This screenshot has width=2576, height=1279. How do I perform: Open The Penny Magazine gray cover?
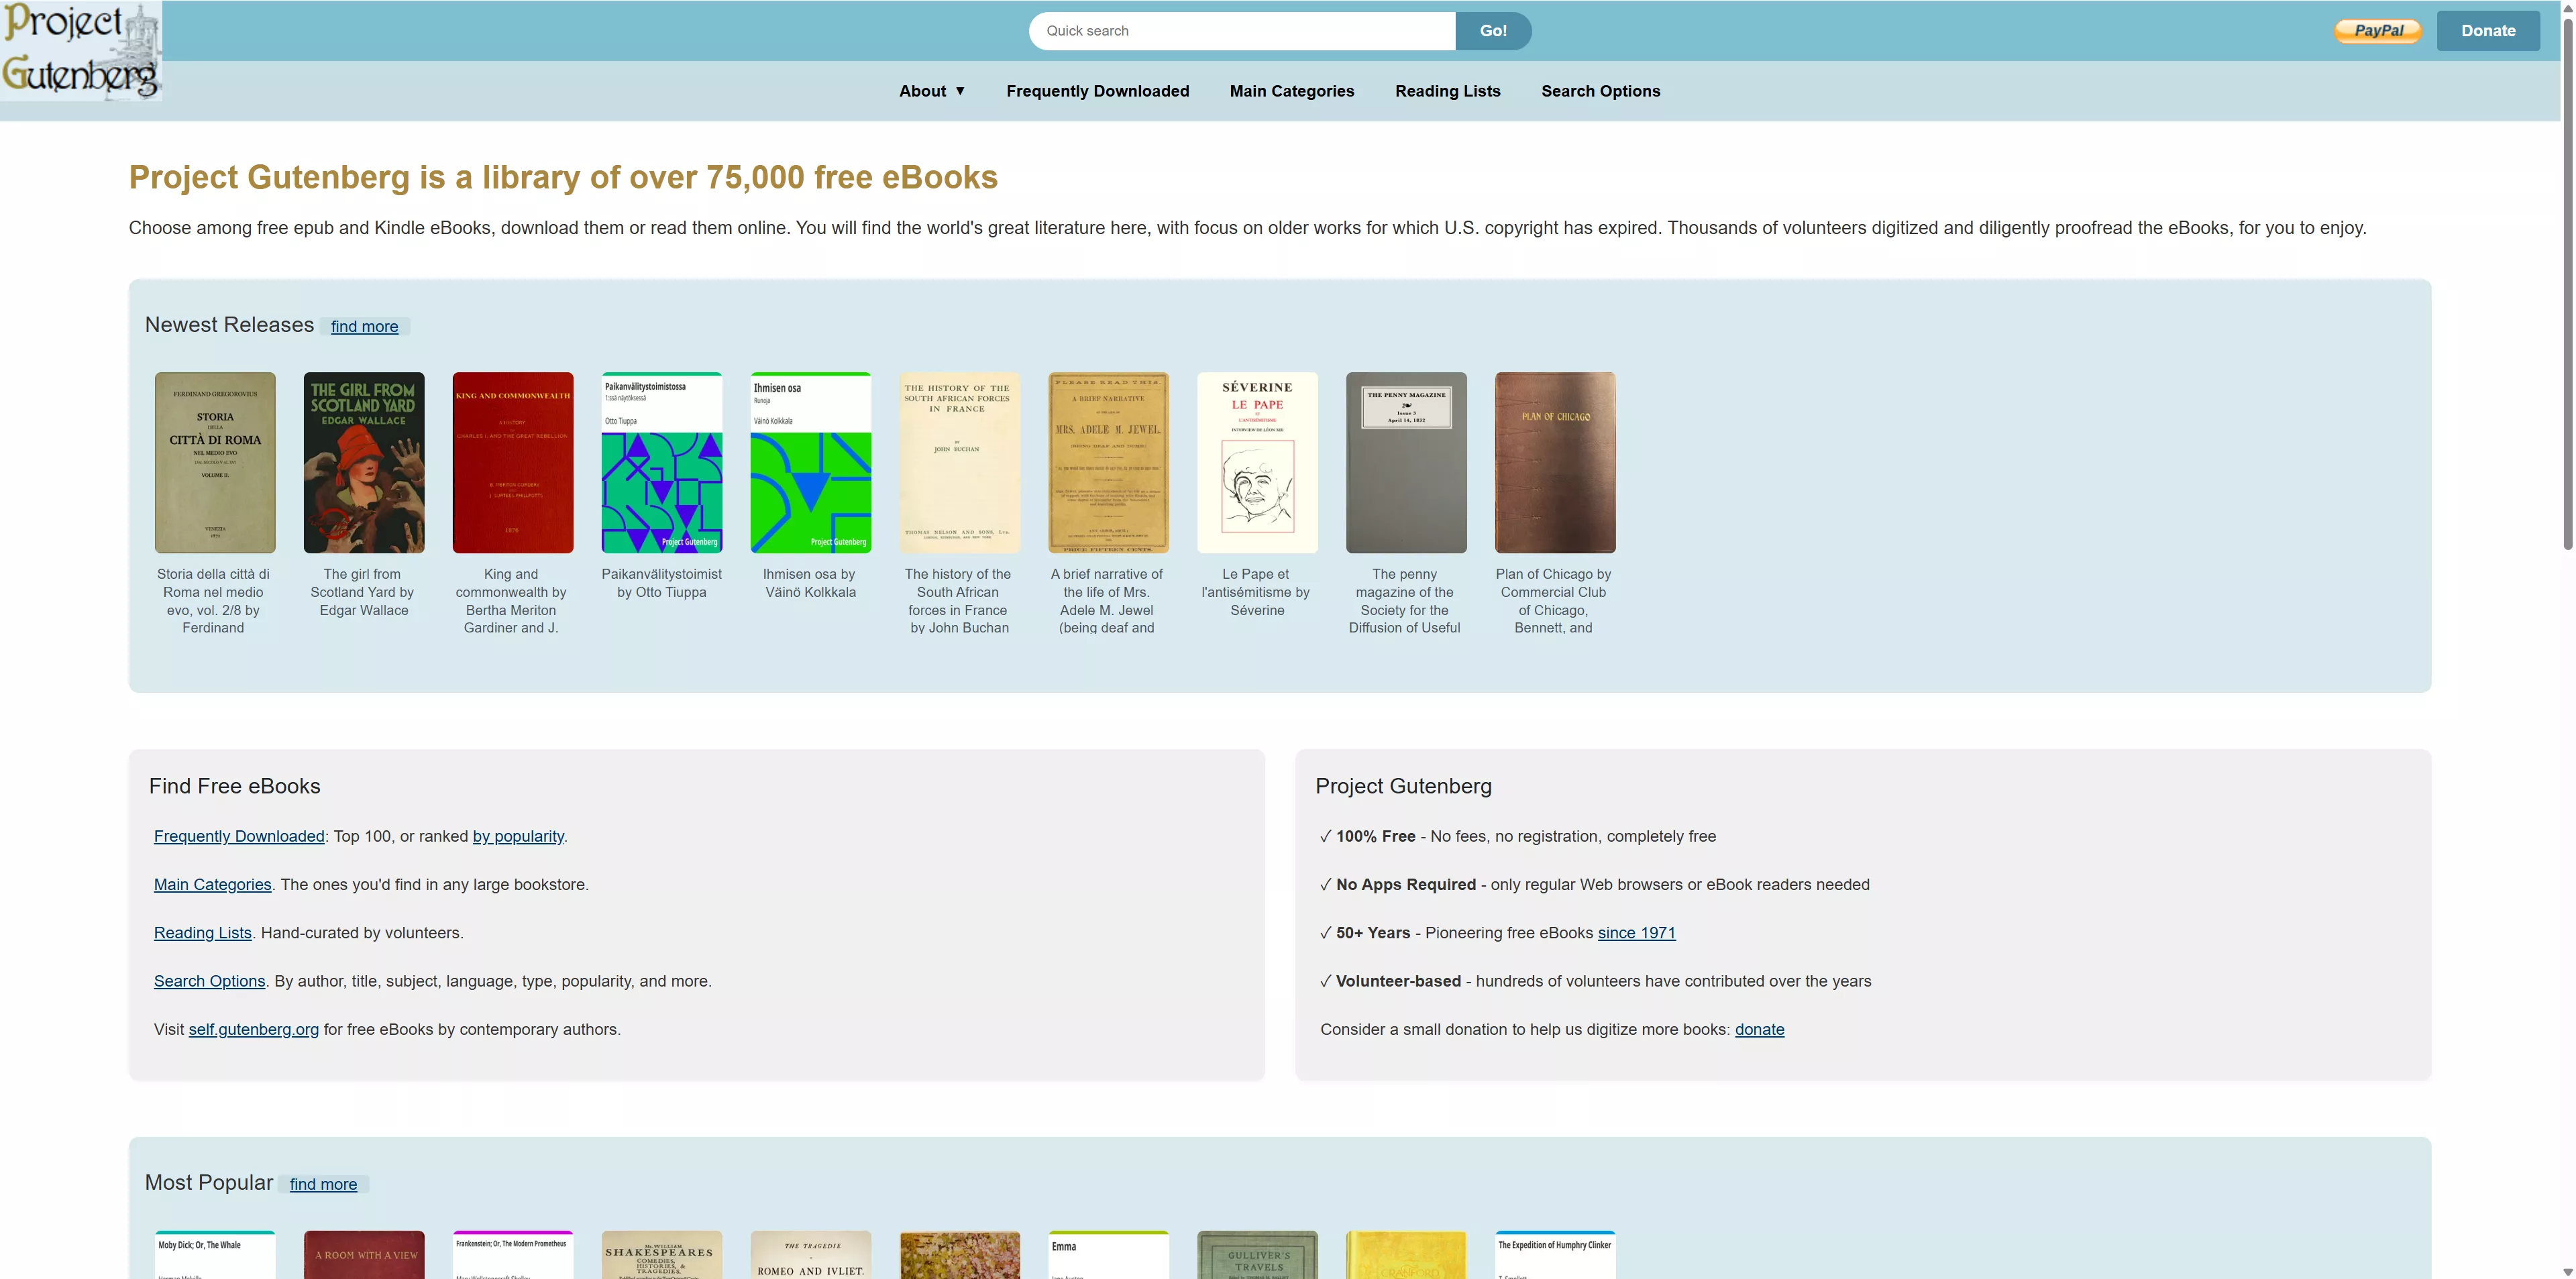[1406, 462]
